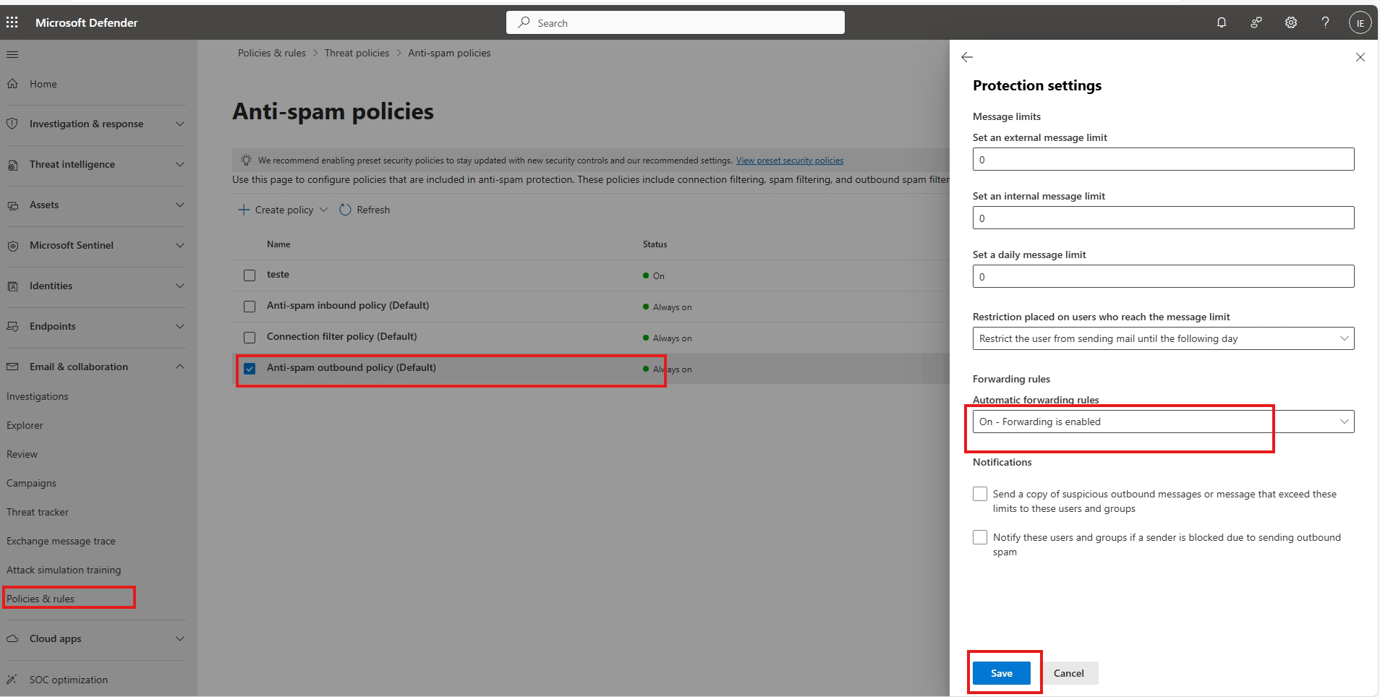The width and height of the screenshot is (1380, 697).
Task: Click the Investigation & response shield icon
Action: tap(12, 124)
